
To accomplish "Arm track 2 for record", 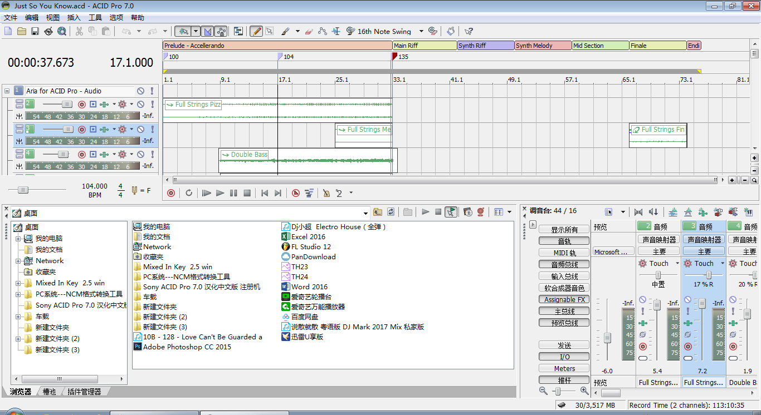I will coord(82,104).
